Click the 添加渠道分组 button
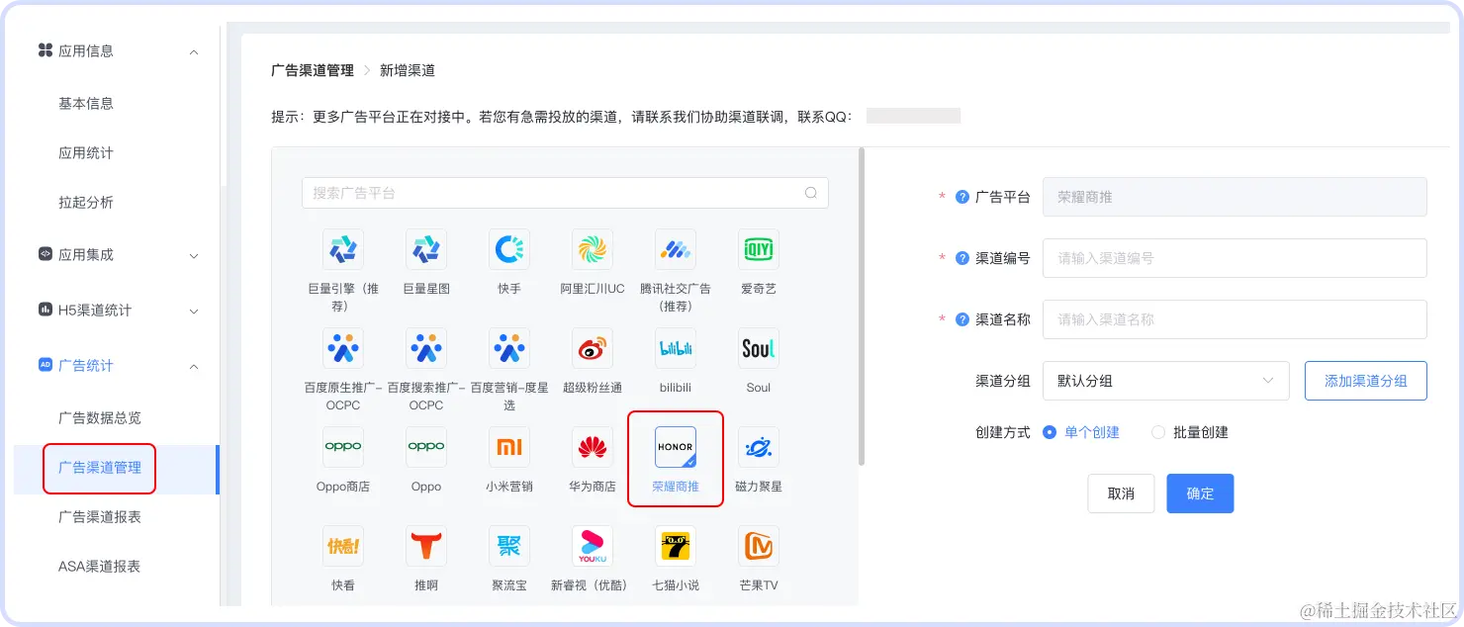Viewport: 1464px width, 627px height. [1366, 381]
